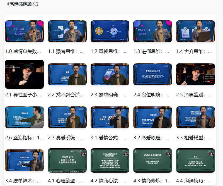
Task: Open video thumbnail for lesson 2.2
Action: tap(67, 74)
